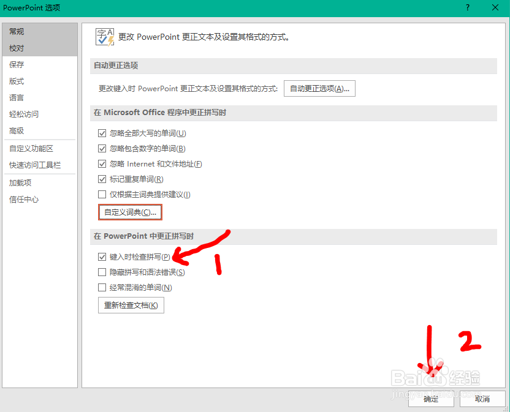The image size is (510, 412).
Task: Uncheck 键入时检查拼写 checkbox
Action: (102, 257)
